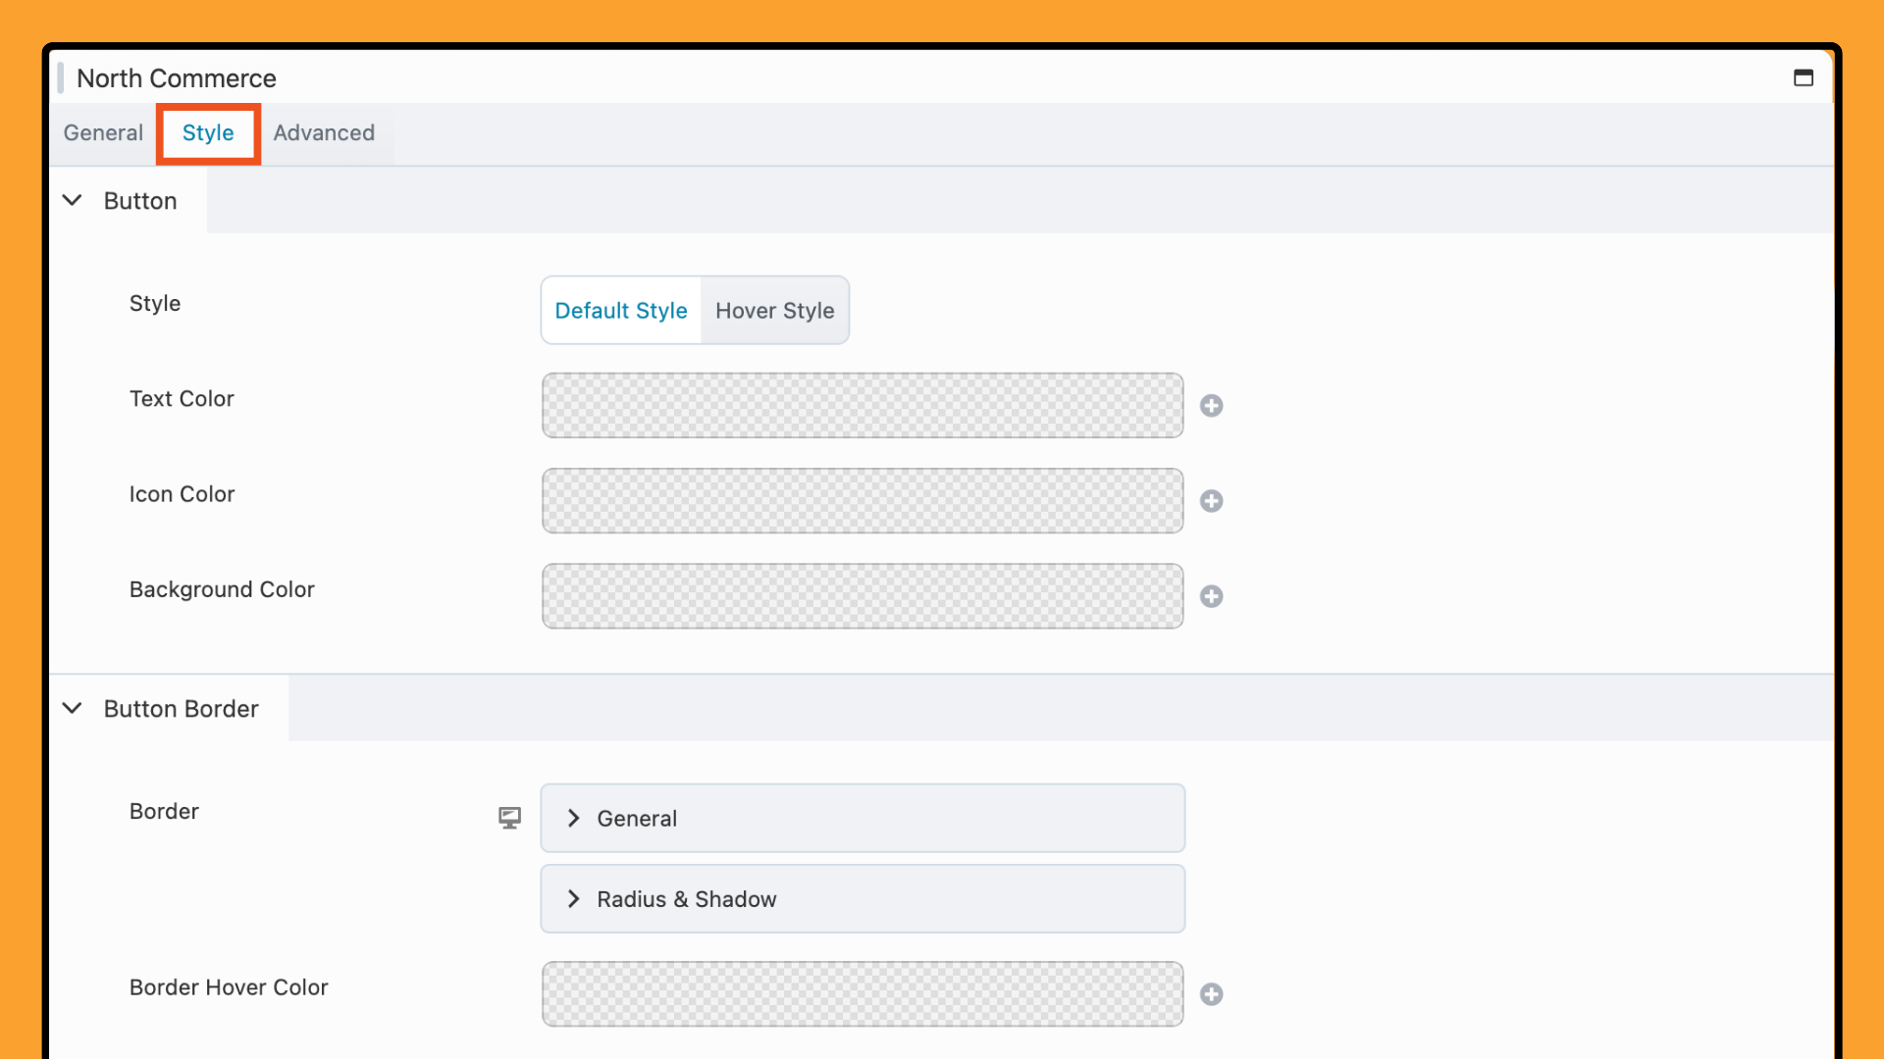Click plus icon beside Background Color
Image resolution: width=1884 pixels, height=1059 pixels.
pos(1211,596)
